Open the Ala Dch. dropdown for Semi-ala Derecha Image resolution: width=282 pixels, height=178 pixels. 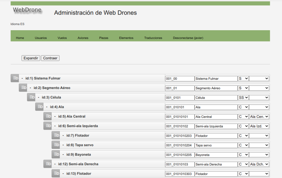click(259, 165)
